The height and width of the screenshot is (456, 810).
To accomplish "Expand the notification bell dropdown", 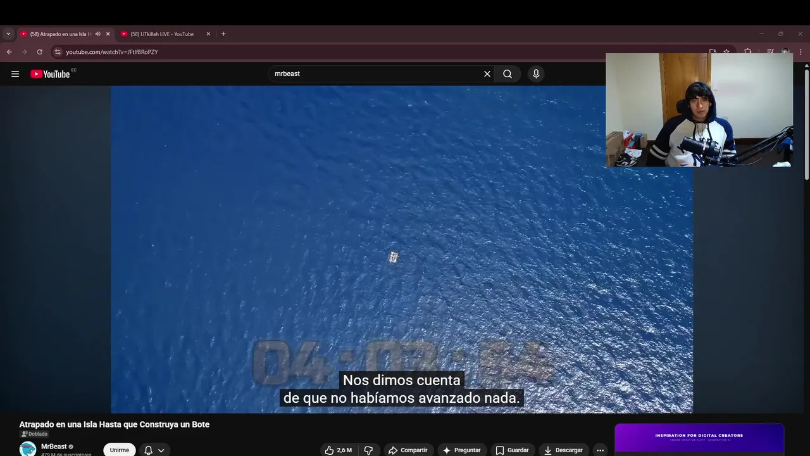I will tap(154, 450).
